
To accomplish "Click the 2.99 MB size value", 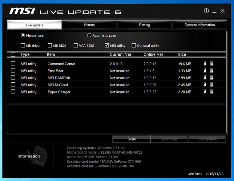I will click(185, 78).
